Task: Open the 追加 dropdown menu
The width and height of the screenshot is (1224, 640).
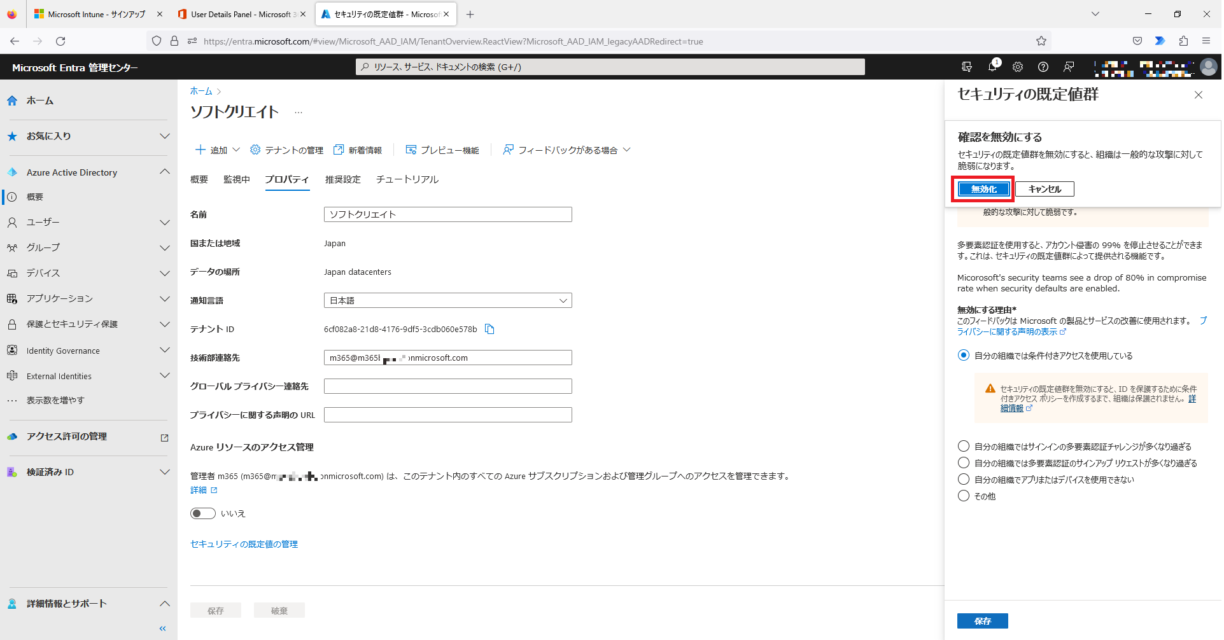Action: pyautogui.click(x=218, y=150)
